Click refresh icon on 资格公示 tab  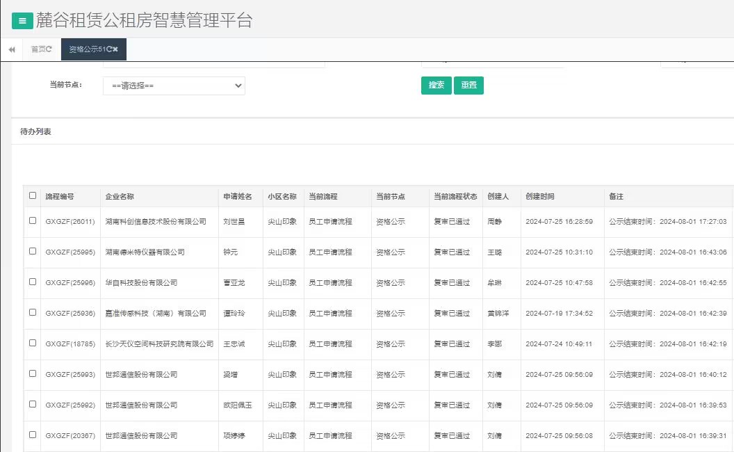pyautogui.click(x=109, y=49)
